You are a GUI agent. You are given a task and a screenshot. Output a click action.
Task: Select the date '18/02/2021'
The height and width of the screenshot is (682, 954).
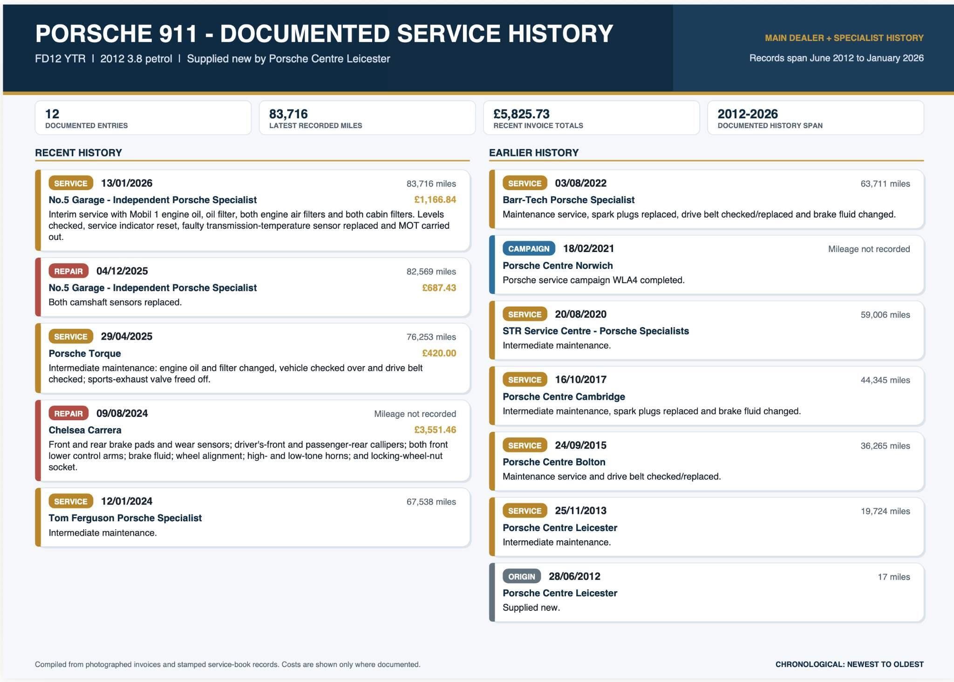589,249
